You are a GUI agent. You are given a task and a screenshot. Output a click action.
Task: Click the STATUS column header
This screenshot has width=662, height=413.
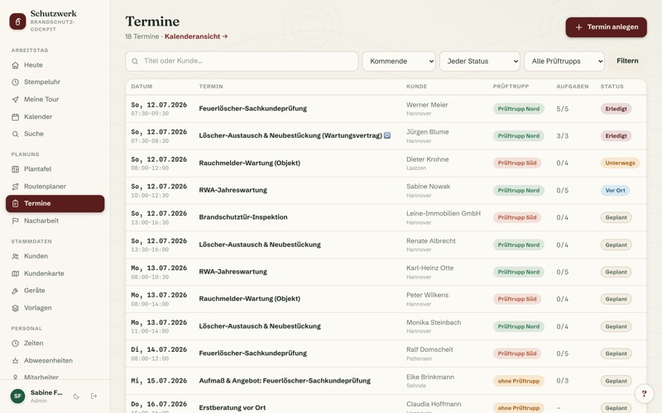pos(612,87)
